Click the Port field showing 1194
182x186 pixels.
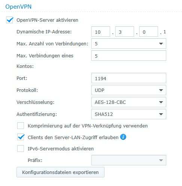tap(129, 78)
